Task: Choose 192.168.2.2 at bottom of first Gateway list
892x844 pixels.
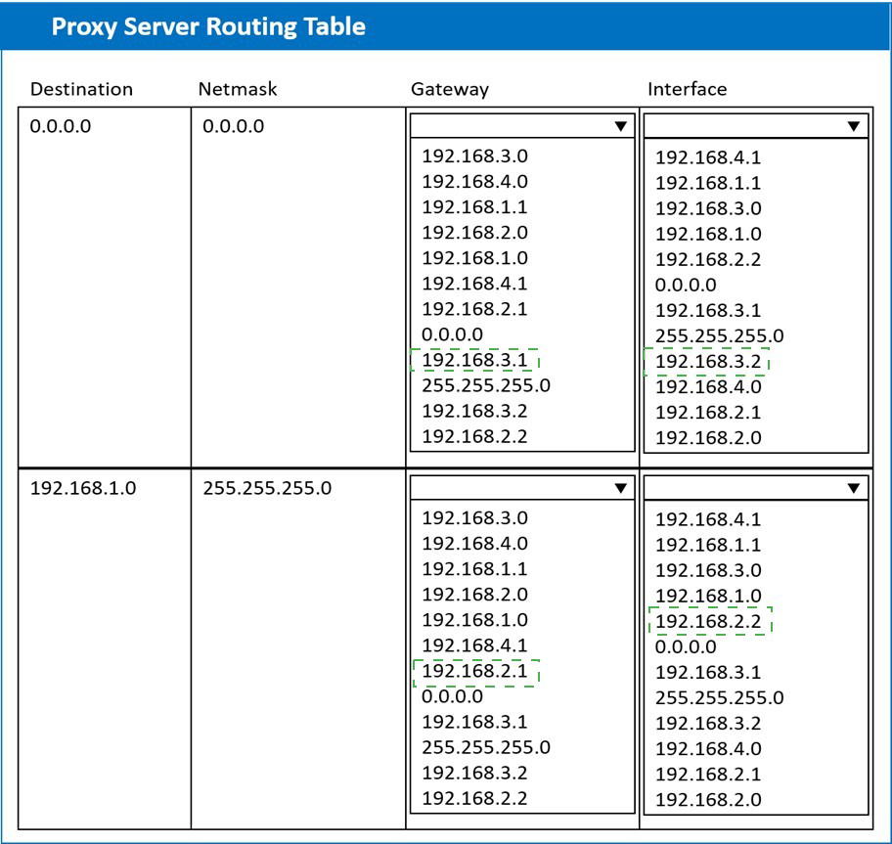Action: (474, 436)
